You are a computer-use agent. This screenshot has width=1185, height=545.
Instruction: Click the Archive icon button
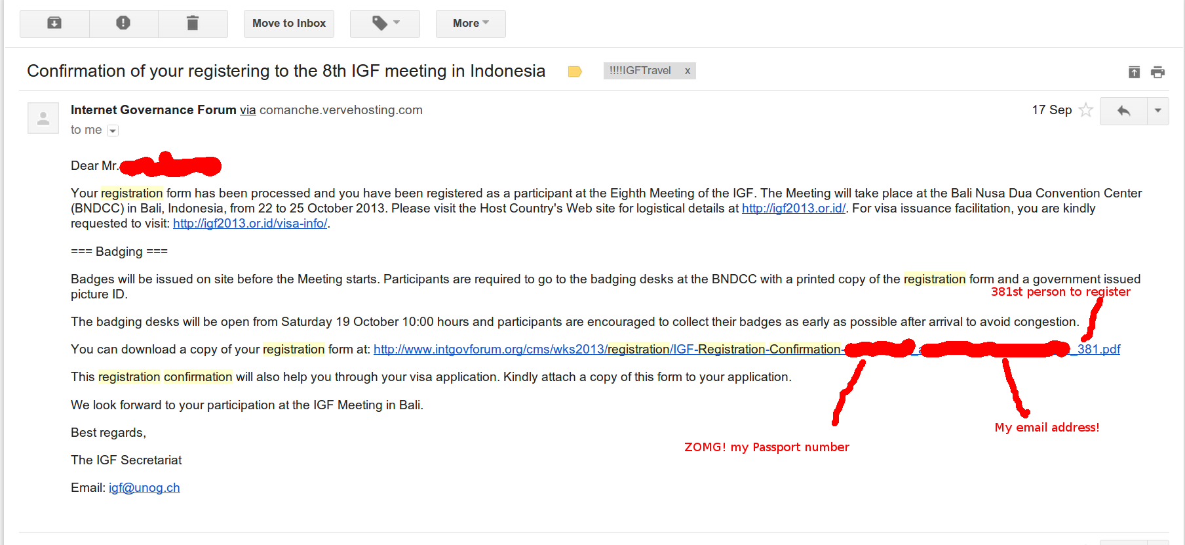54,24
